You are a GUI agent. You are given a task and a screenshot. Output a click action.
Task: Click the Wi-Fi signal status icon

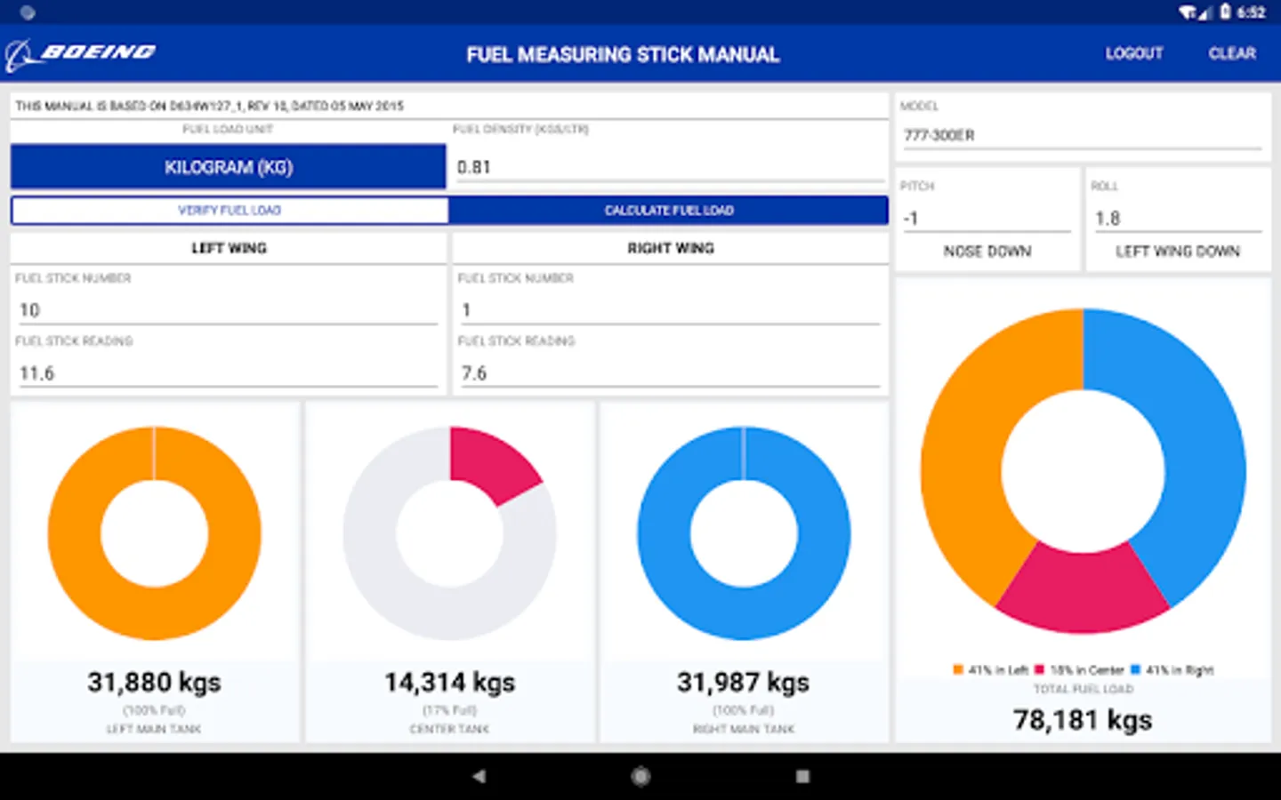click(x=1188, y=12)
